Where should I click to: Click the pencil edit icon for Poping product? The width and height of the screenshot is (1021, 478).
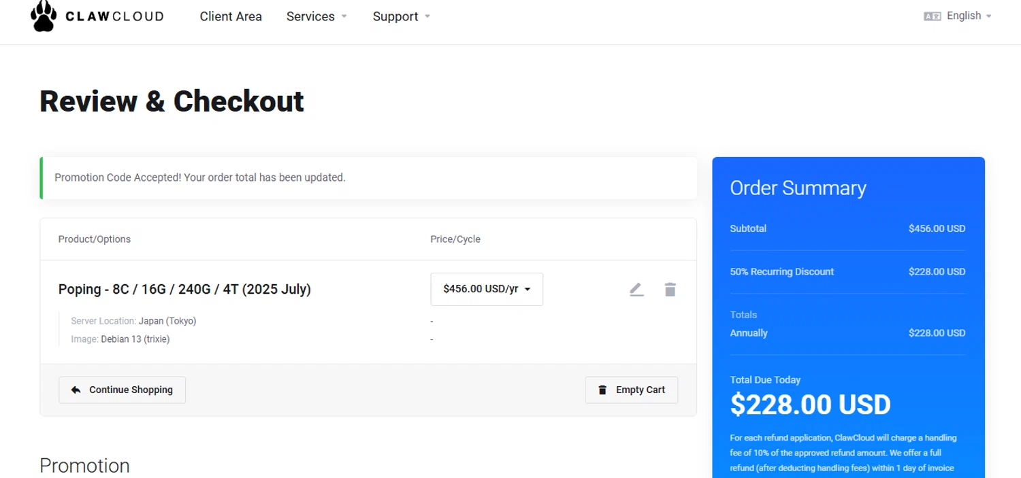pos(636,290)
